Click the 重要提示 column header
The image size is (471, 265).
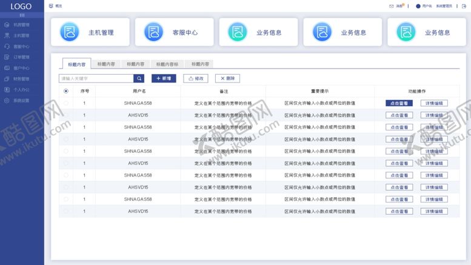319,91
